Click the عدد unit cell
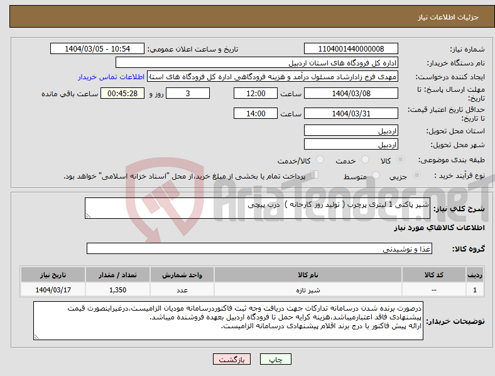This screenshot has height=376, width=495. [x=182, y=290]
